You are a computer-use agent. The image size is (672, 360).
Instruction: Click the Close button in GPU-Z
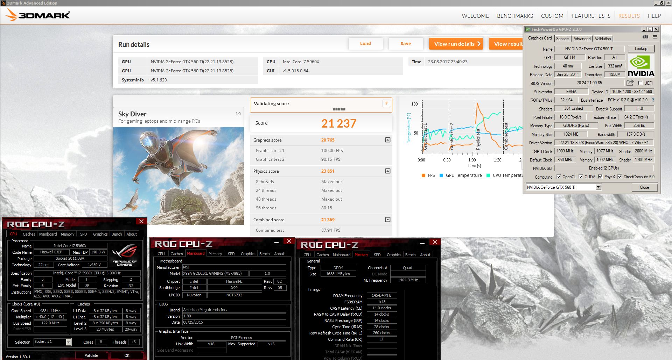[644, 187]
